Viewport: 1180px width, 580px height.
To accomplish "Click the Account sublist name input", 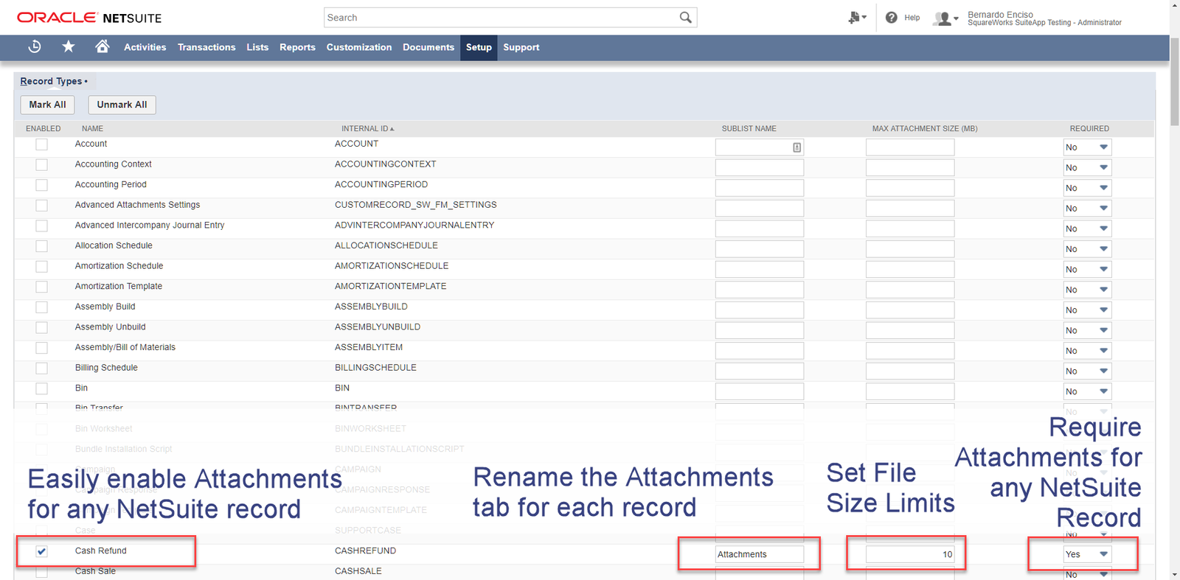I will (x=760, y=147).
